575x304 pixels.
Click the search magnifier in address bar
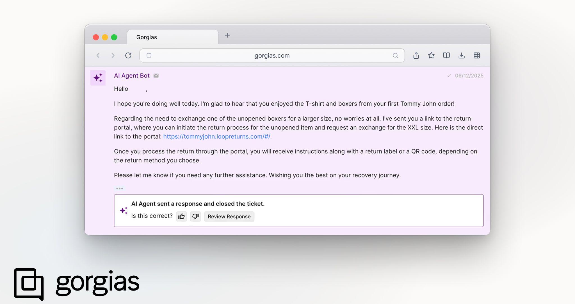395,56
